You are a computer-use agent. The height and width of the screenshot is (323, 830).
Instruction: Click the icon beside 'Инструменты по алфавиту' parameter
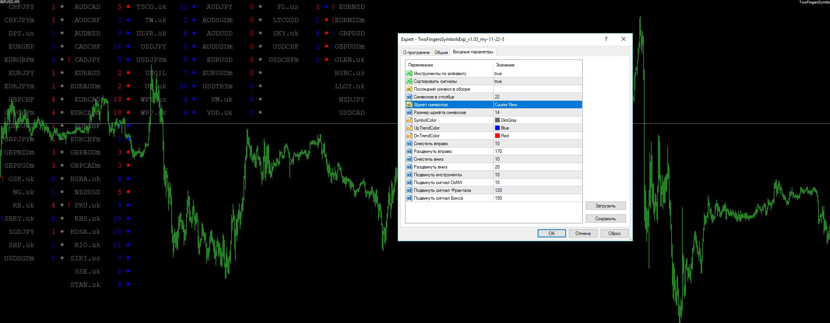(409, 74)
